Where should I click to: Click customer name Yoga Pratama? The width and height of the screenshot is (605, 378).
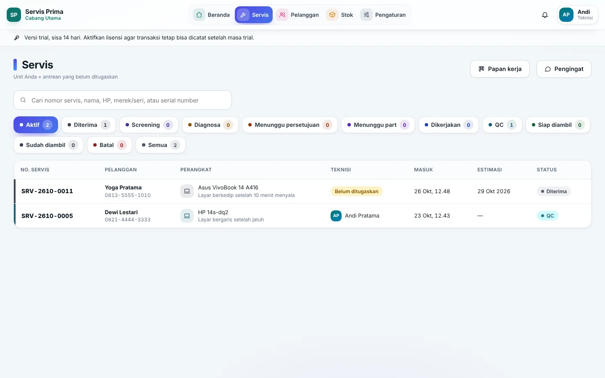(x=123, y=187)
